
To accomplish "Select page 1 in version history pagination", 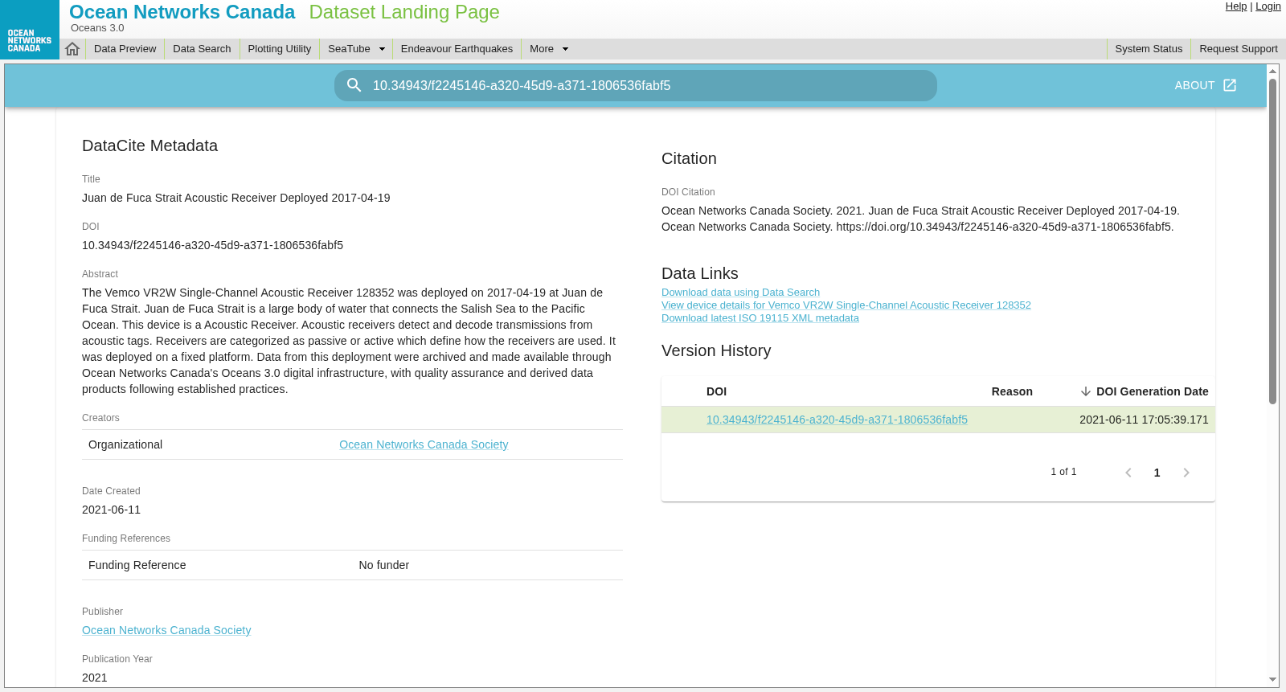I will click(1157, 473).
